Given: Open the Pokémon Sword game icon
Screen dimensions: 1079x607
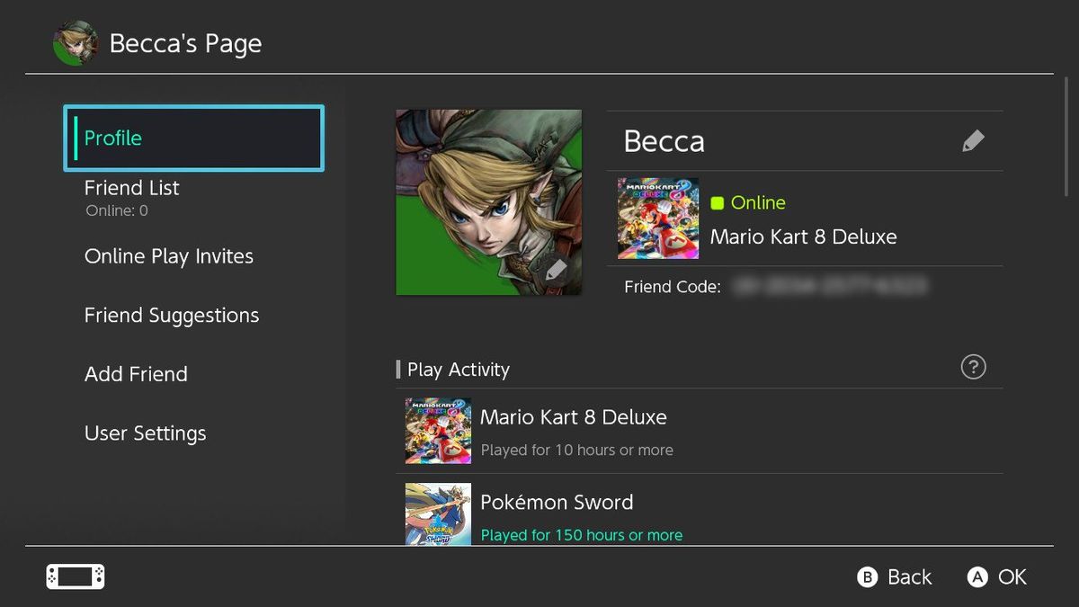Looking at the screenshot, I should coord(438,514).
